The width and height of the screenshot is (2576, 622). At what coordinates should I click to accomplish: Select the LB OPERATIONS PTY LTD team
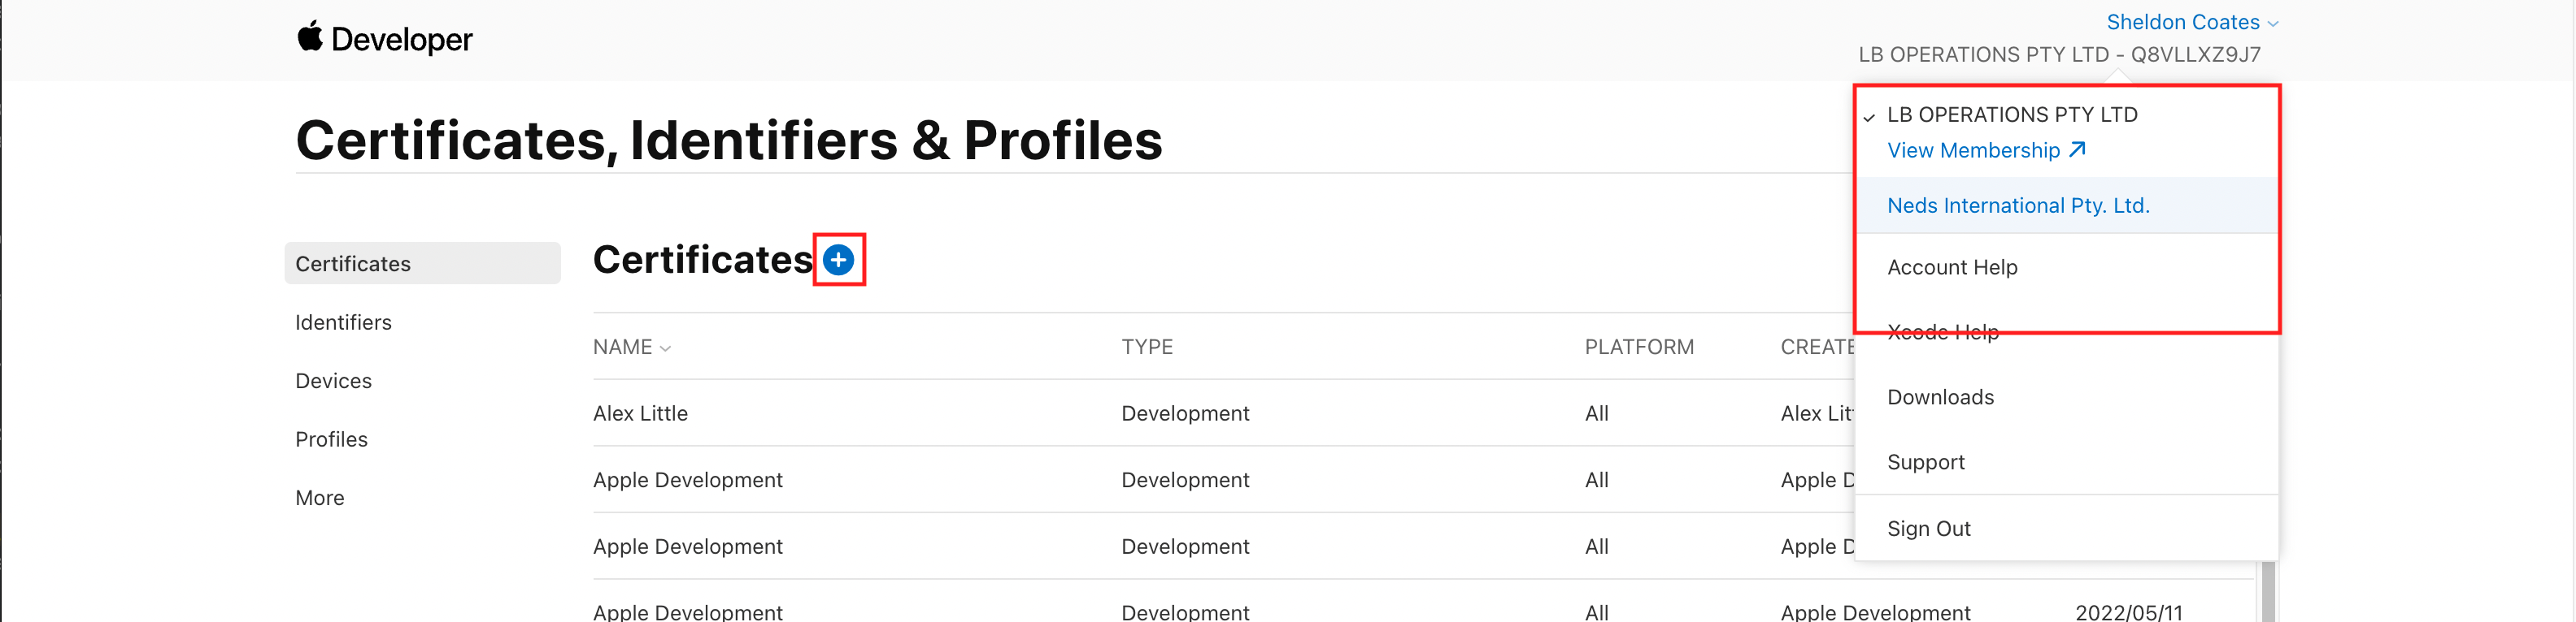pyautogui.click(x=2012, y=114)
